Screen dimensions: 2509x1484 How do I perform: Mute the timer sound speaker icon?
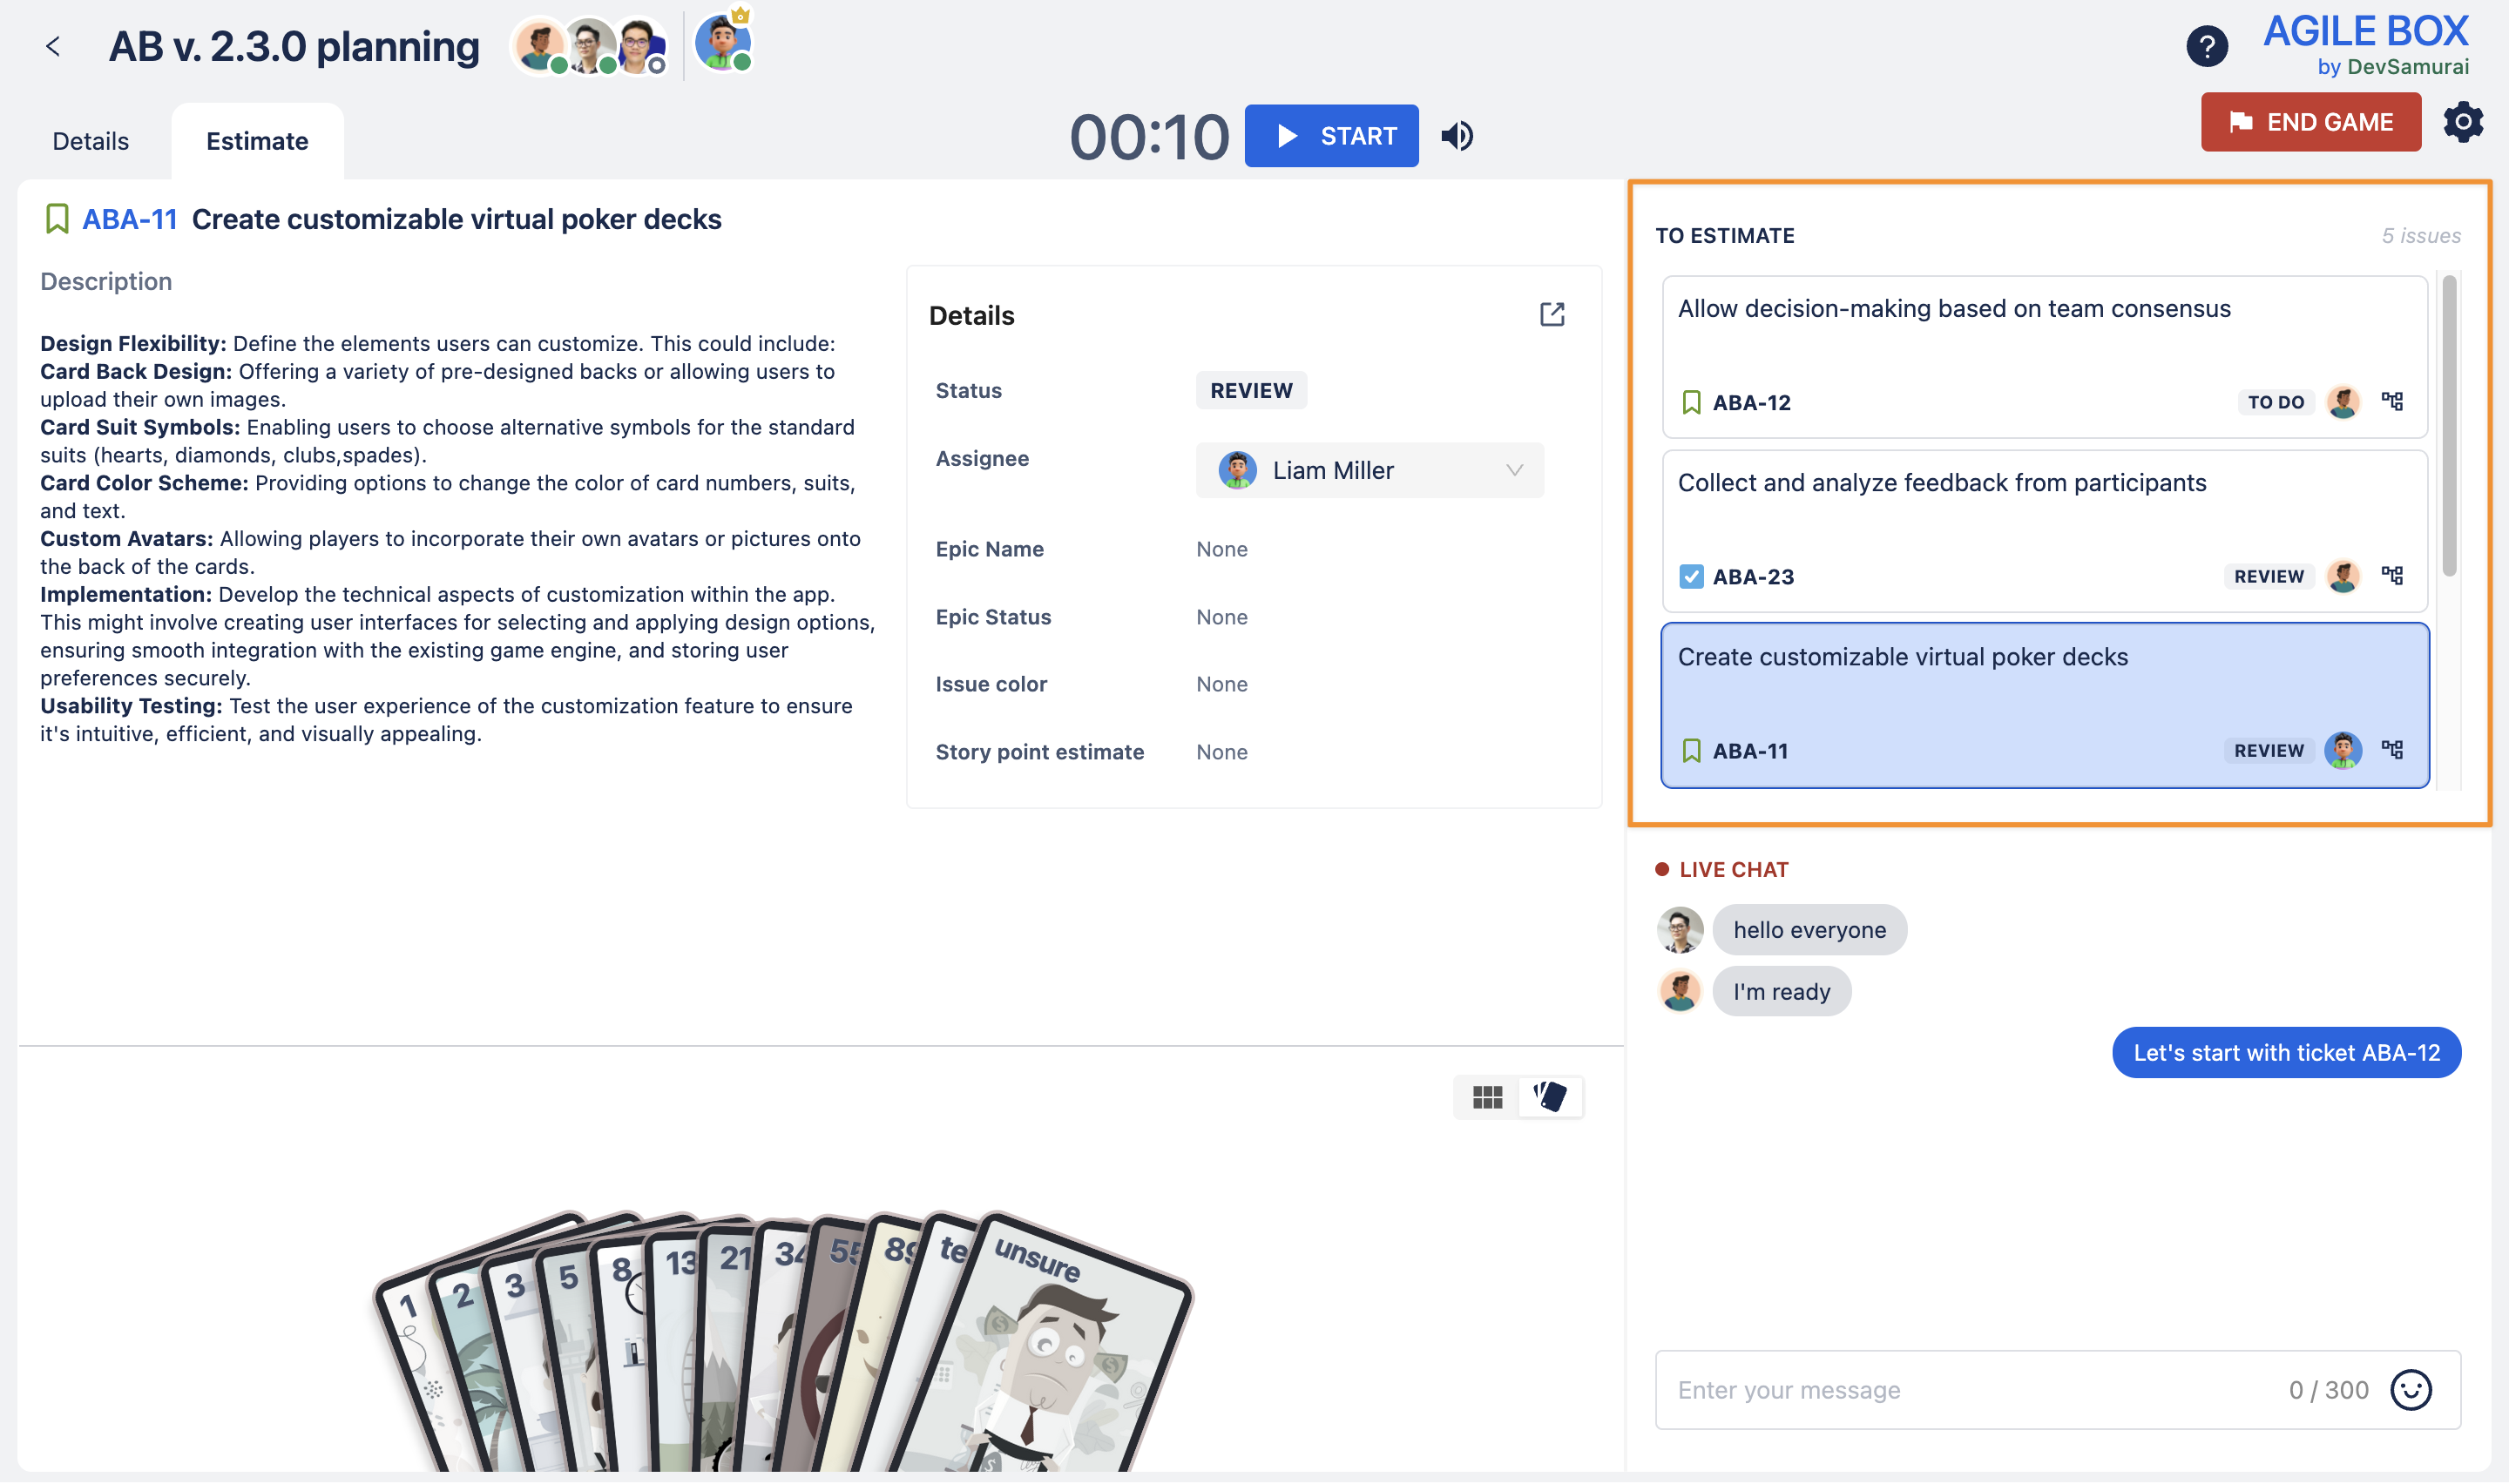coord(1457,136)
